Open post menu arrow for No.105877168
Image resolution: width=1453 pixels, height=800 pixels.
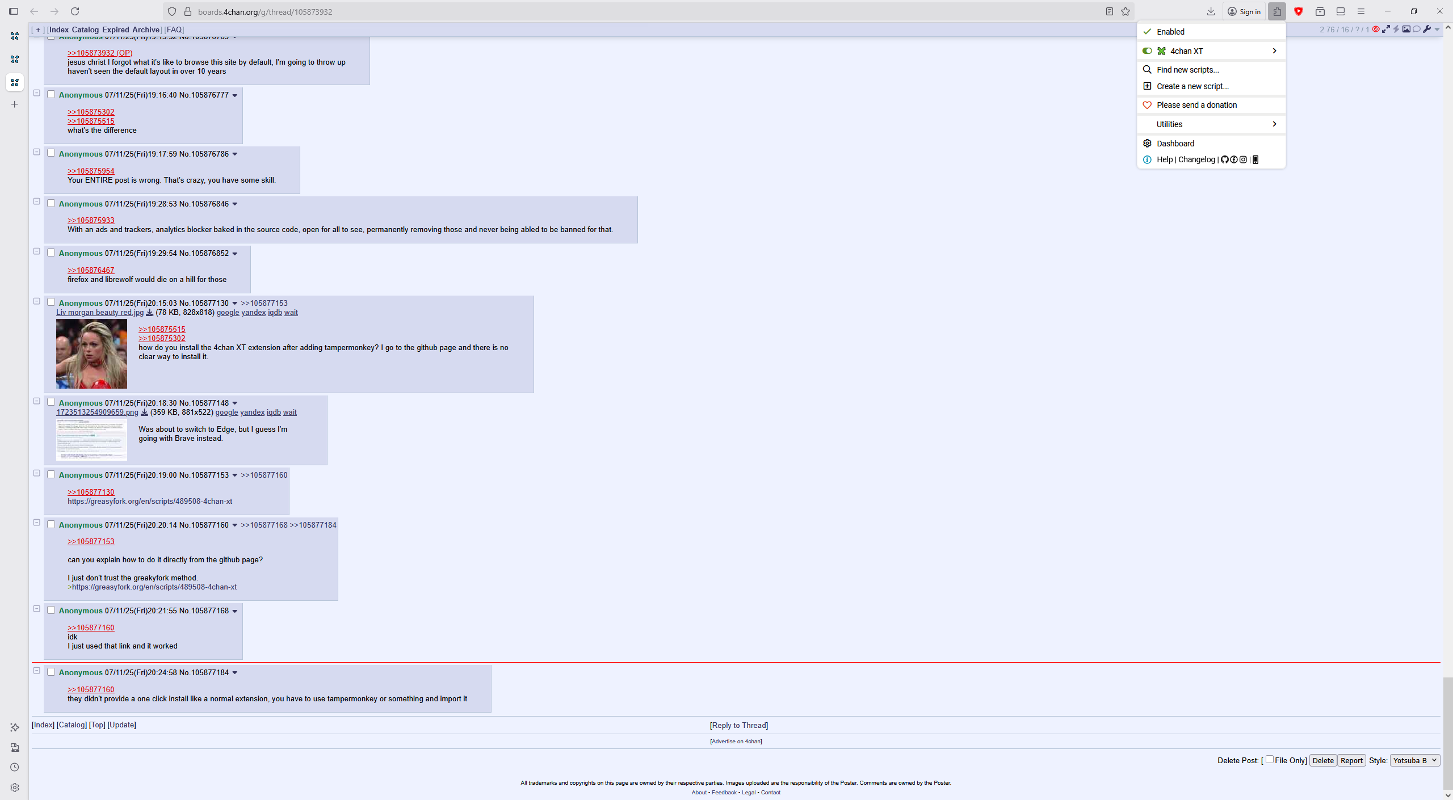[234, 611]
